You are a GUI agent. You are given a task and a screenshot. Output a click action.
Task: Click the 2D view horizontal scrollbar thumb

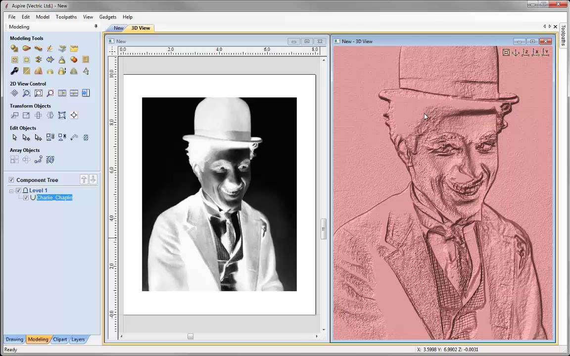tap(190, 336)
